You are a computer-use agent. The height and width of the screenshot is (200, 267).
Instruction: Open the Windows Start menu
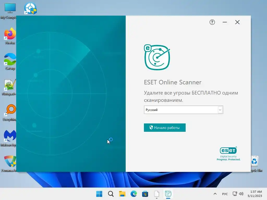pyautogui.click(x=99, y=194)
